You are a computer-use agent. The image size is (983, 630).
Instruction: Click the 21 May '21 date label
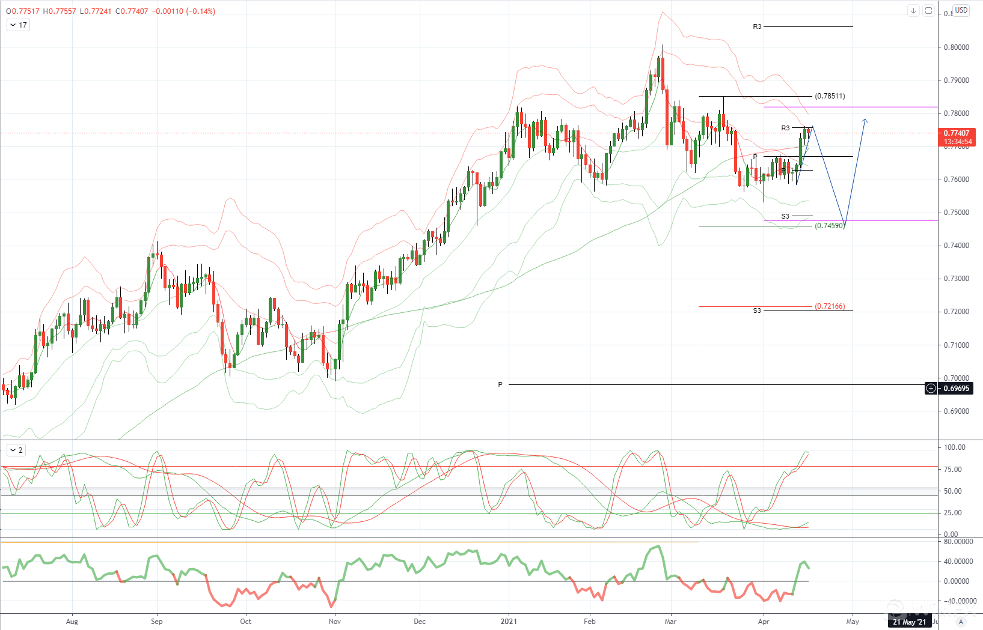(x=909, y=622)
